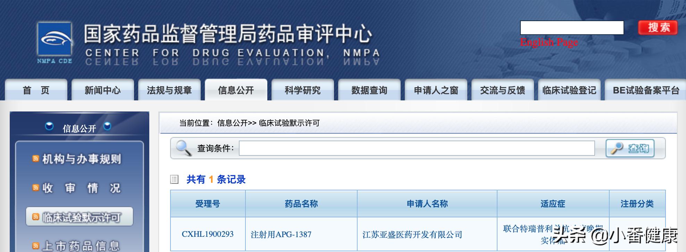This screenshot has width=686, height=252.
Task: Click the RSS icon next to 临床试验默示许可
Action: (x=35, y=217)
